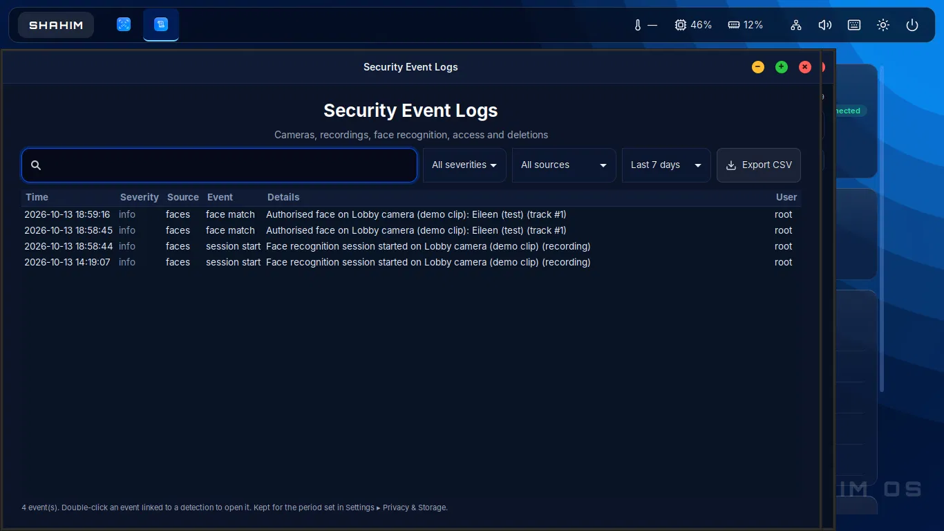Image resolution: width=944 pixels, height=531 pixels.
Task: Select the session start event at 14:19:07
Action: click(411, 262)
